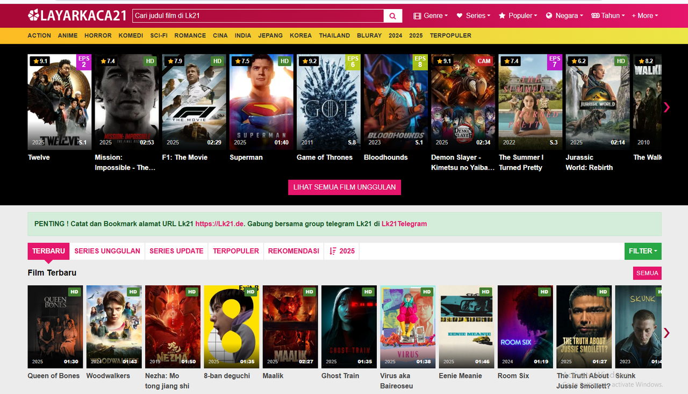This screenshot has width=688, height=394.
Task: Open the Bloodhounds poster
Action: tap(396, 102)
